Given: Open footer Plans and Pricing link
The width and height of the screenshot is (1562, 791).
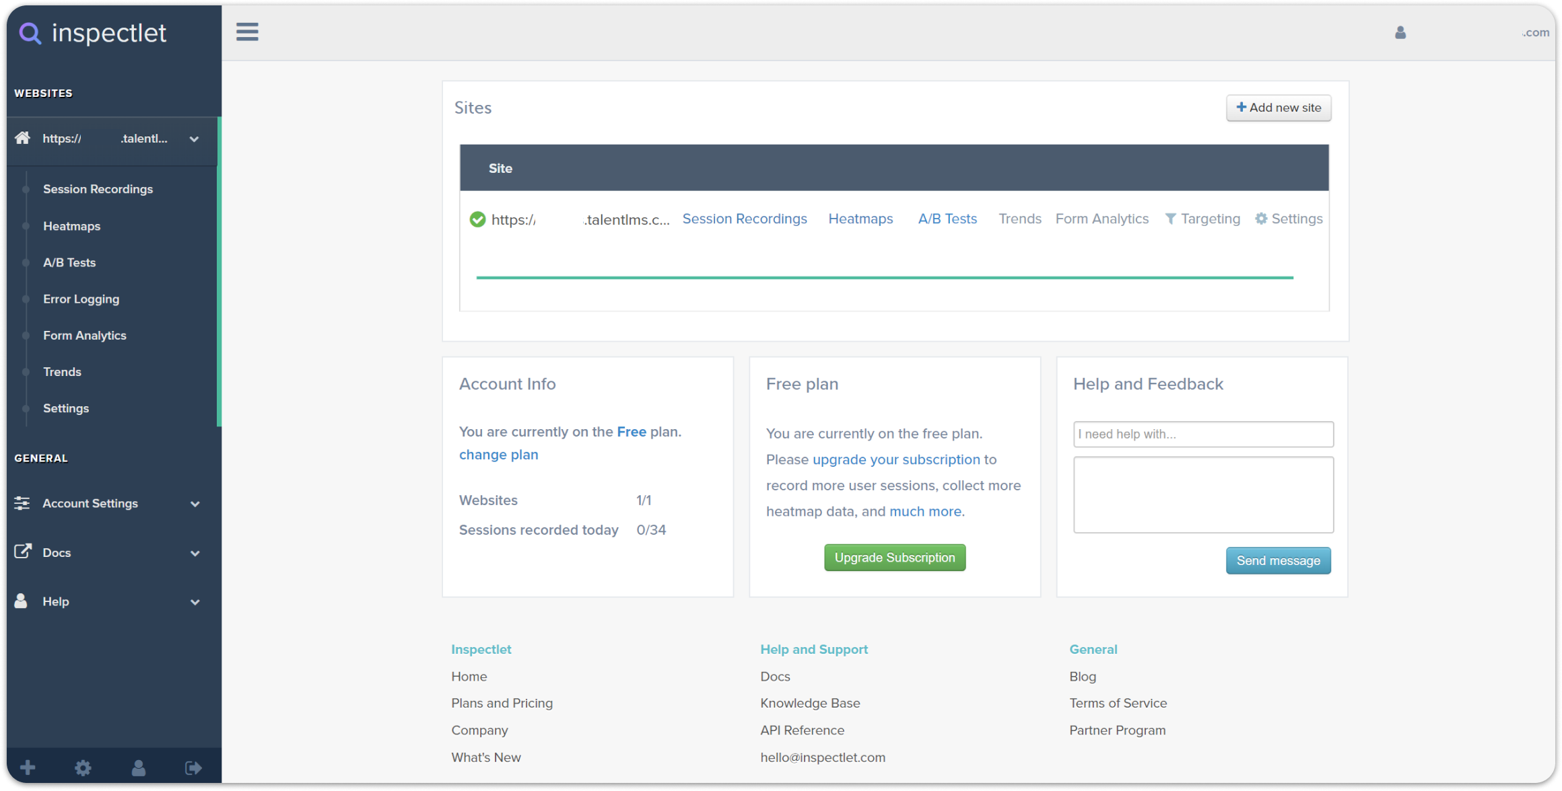Looking at the screenshot, I should coord(502,704).
